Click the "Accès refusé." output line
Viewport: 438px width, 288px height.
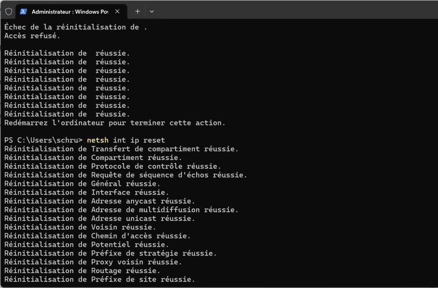point(32,36)
